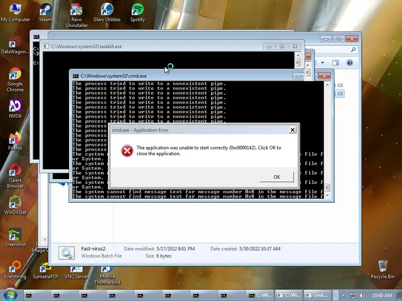Close the cmd.exe Application Error dialog
Screen dimensions: 402x301
[292, 130]
